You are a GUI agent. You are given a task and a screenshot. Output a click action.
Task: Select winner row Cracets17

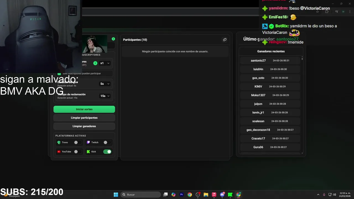coord(270,138)
